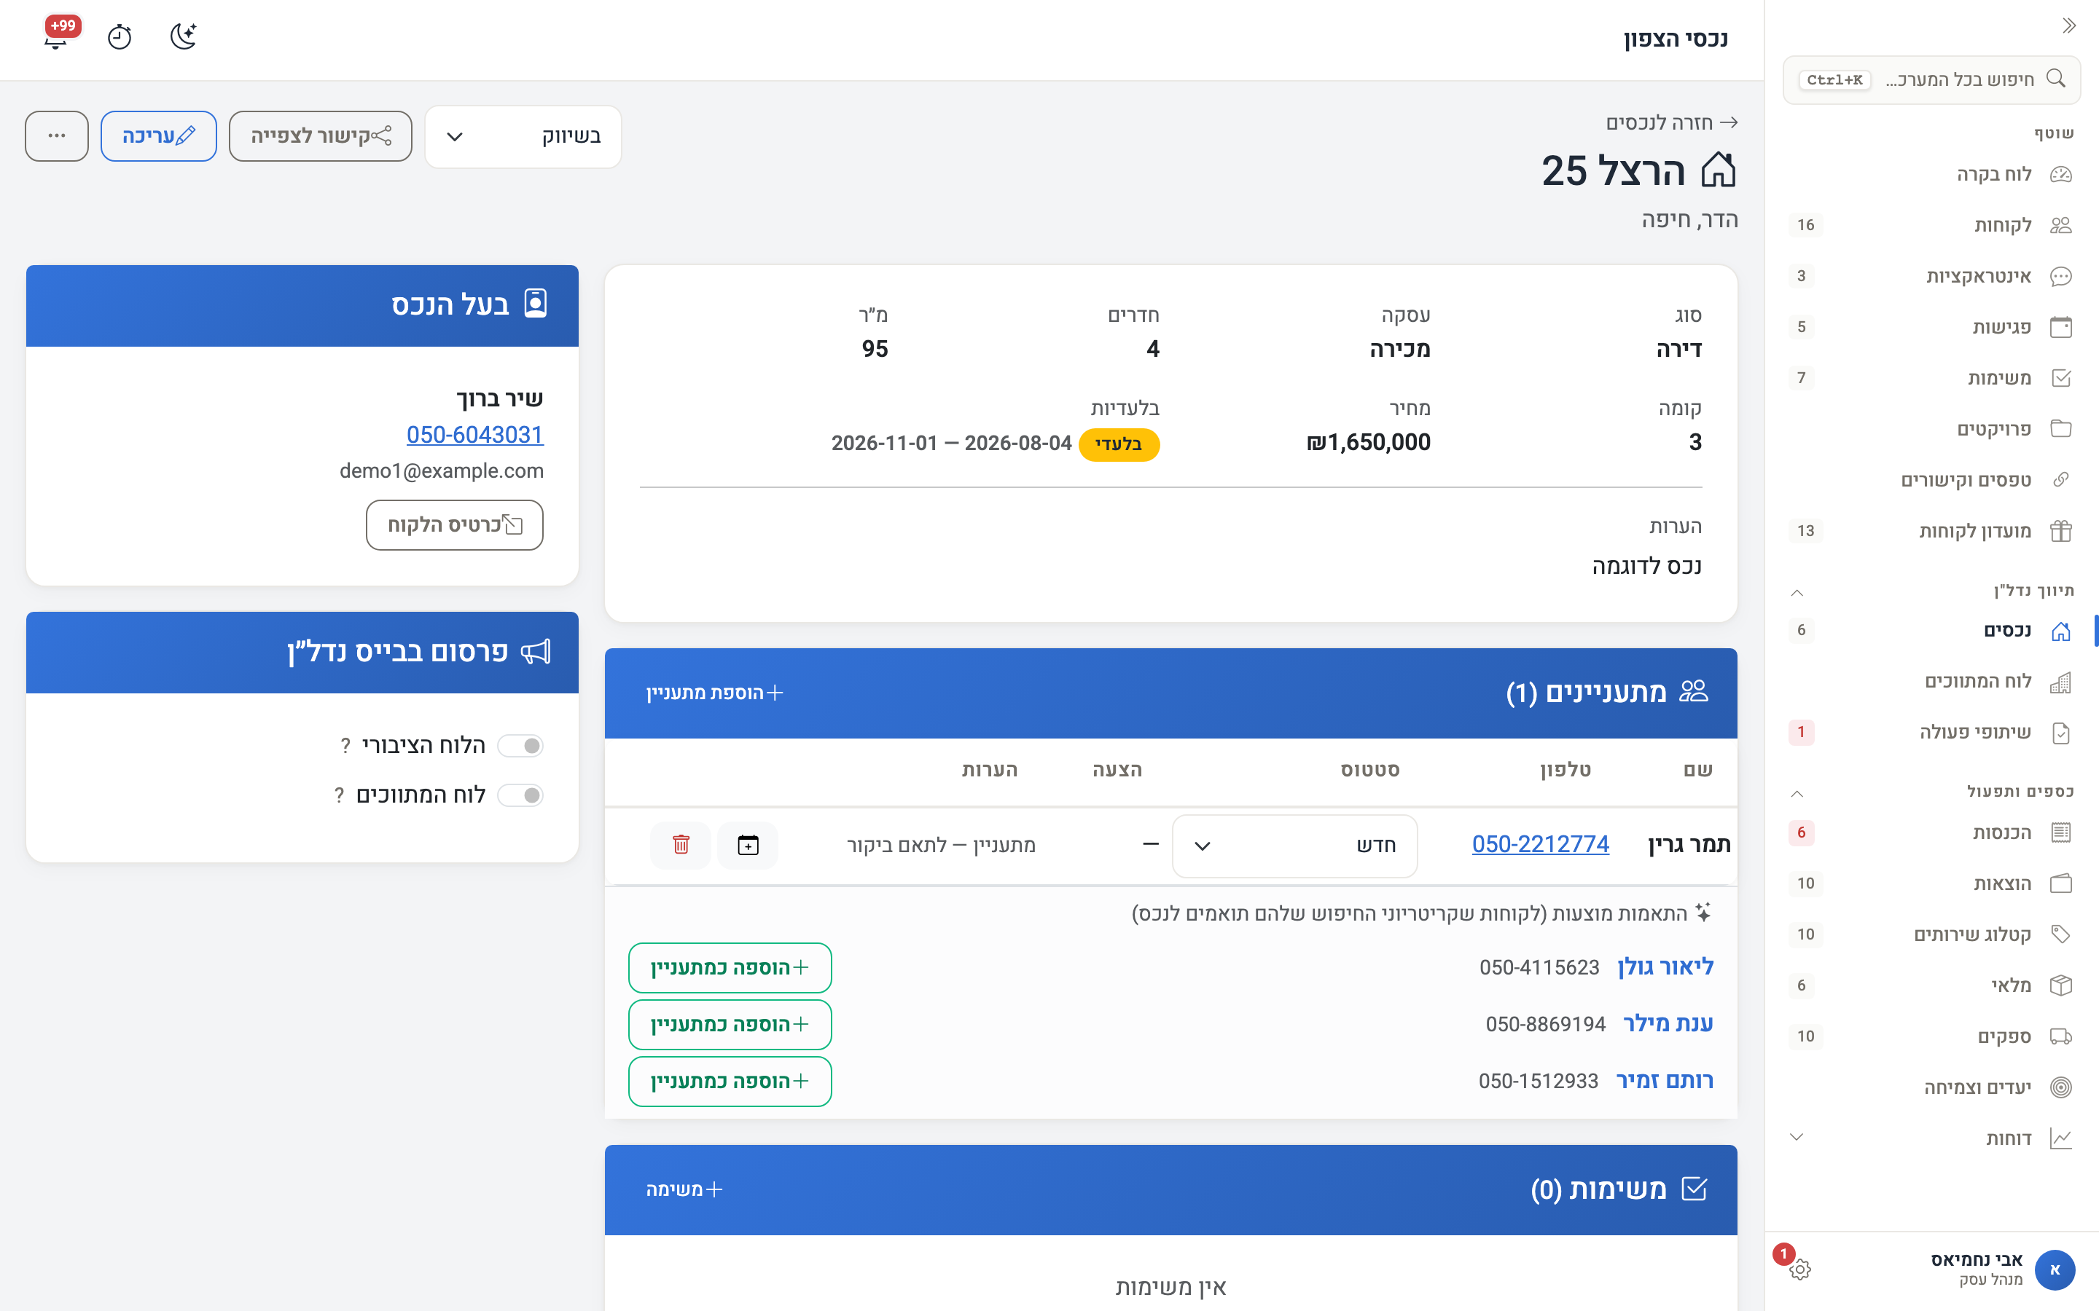Open settings gear icon in sidebar footer
The width and height of the screenshot is (2099, 1311).
pyautogui.click(x=1799, y=1269)
